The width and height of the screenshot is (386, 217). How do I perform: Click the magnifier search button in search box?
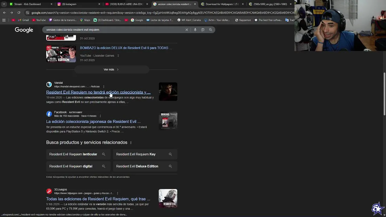click(210, 30)
